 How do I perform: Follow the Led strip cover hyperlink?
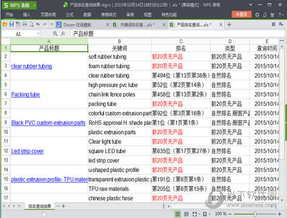click(28, 151)
